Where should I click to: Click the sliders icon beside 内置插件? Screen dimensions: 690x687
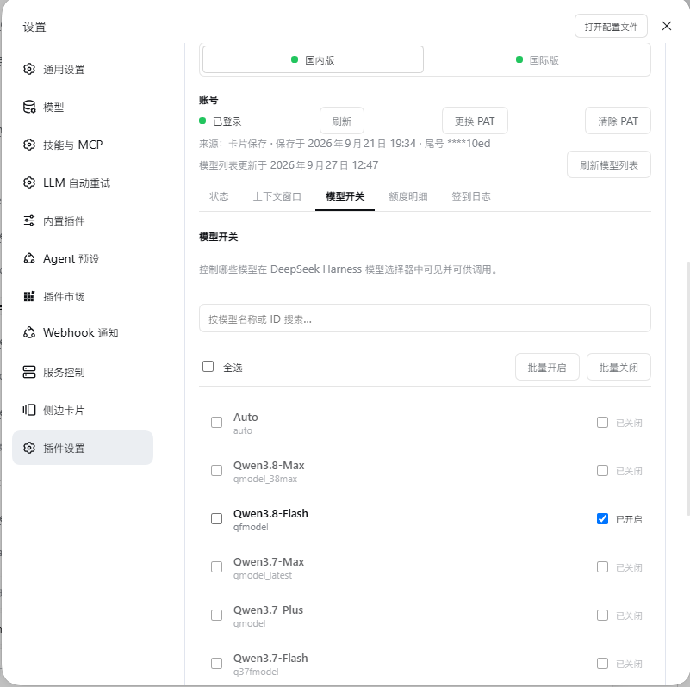point(29,220)
